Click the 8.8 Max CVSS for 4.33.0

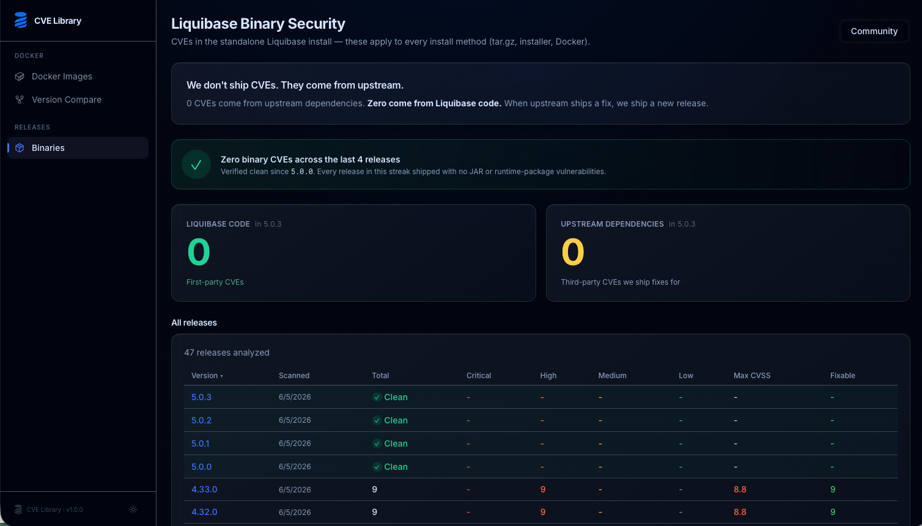(740, 489)
